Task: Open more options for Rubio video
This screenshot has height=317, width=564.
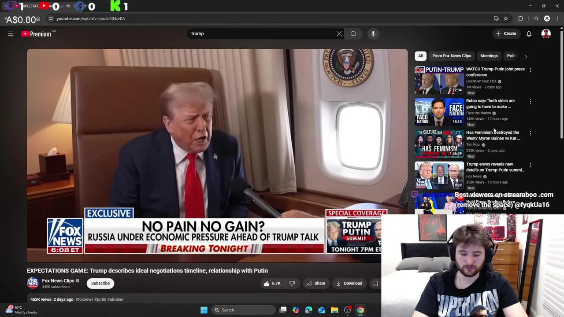Action: [x=531, y=101]
